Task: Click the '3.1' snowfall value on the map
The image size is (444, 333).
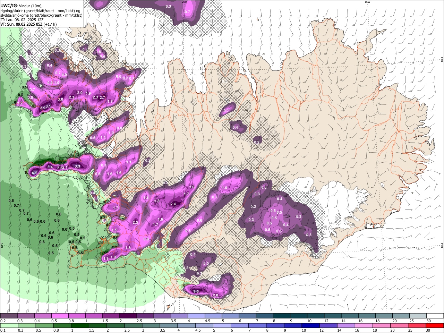Action: (49, 106)
